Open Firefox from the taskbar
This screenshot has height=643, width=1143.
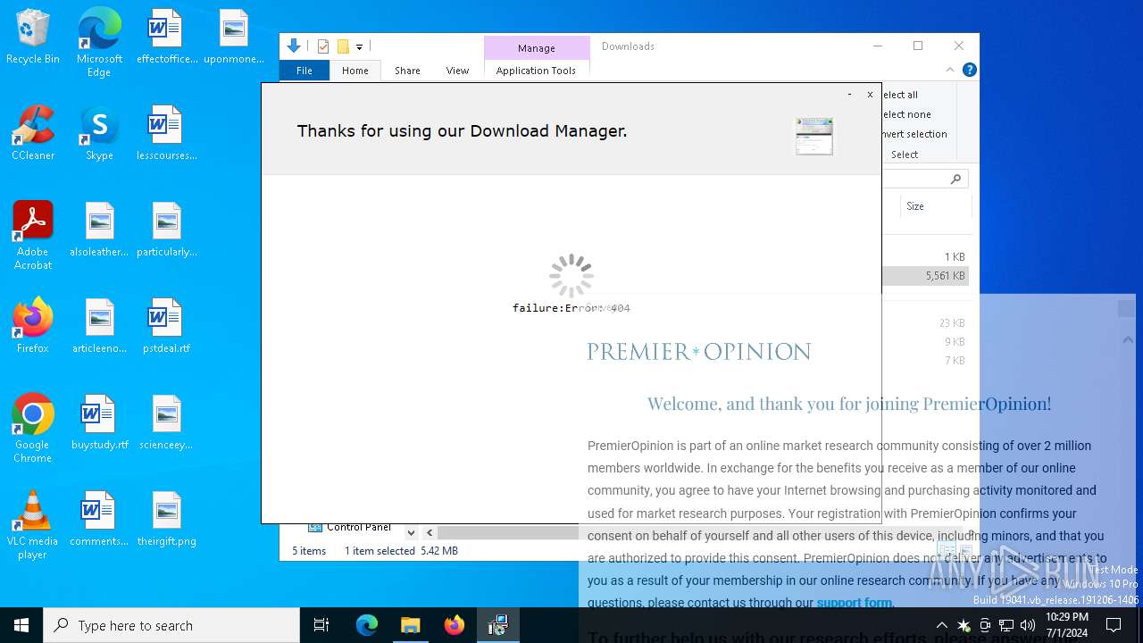(x=455, y=625)
